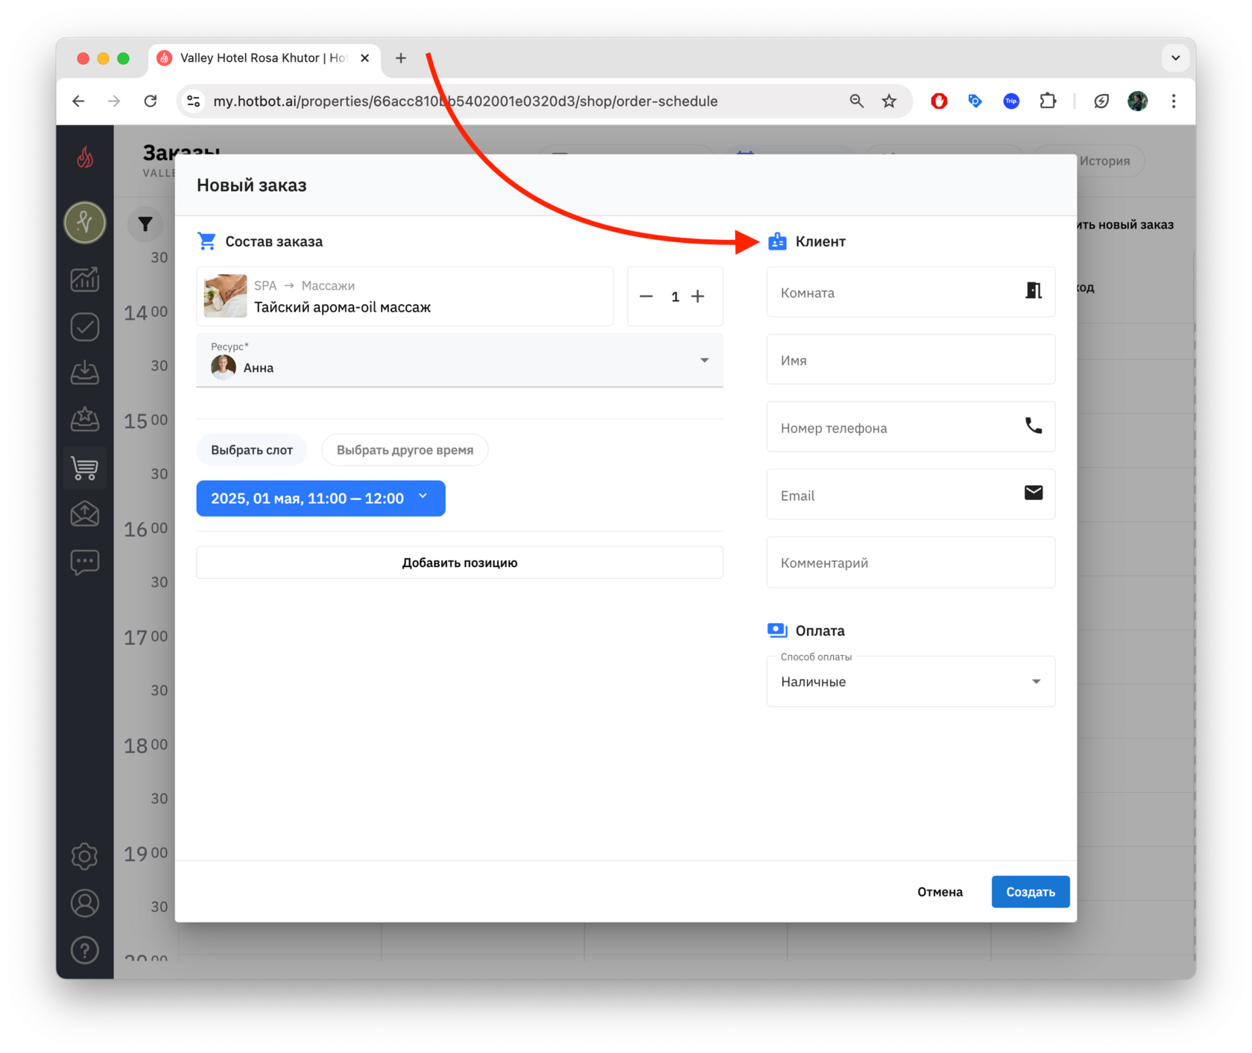
Task: Open the site information icon in address bar
Action: point(194,101)
